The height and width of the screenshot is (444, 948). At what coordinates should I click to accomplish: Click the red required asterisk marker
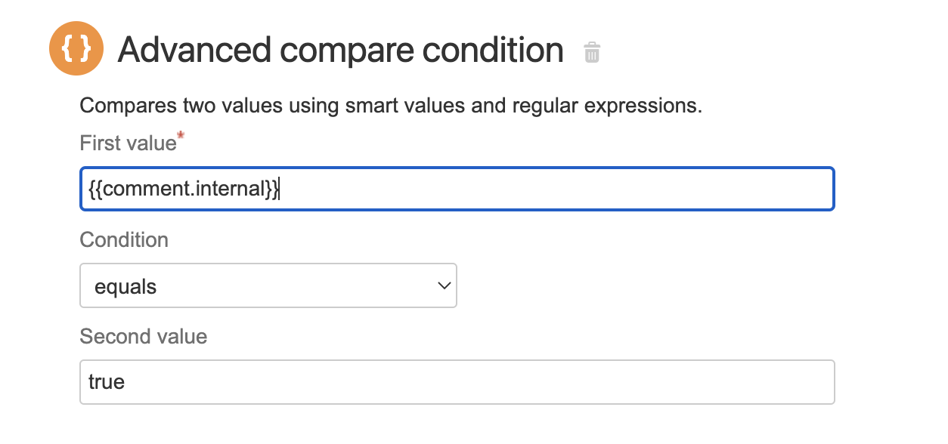(x=181, y=137)
